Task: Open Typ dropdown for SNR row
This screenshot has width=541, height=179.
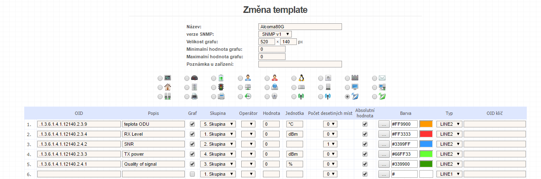Action: click(449, 144)
